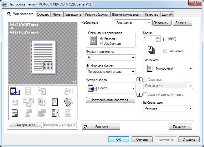The image size is (204, 147).
Task: Click the info icon beside Сшив.по центру и фальц
Action: (139, 94)
